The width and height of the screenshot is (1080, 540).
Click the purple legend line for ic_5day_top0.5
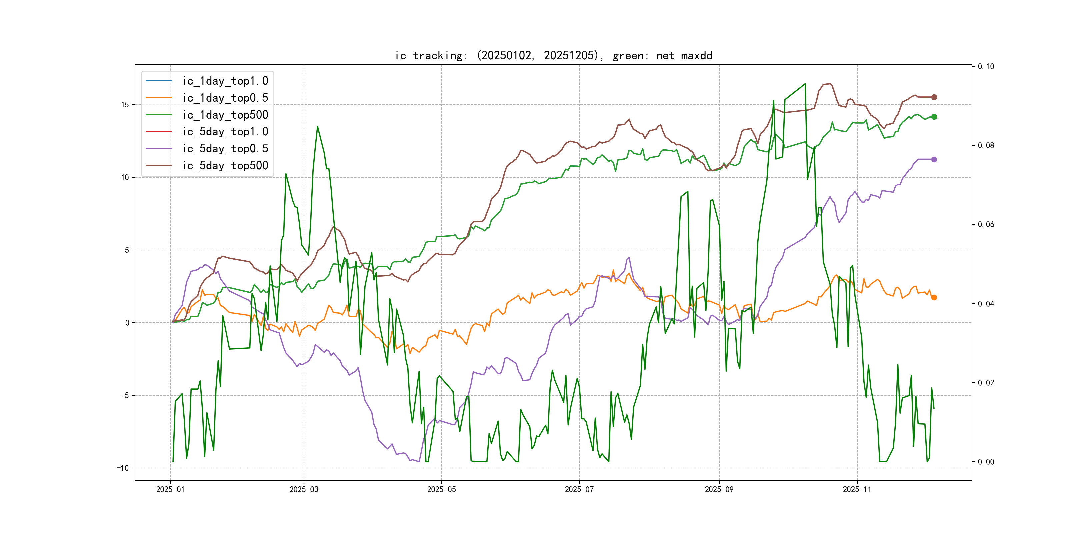[x=158, y=148]
